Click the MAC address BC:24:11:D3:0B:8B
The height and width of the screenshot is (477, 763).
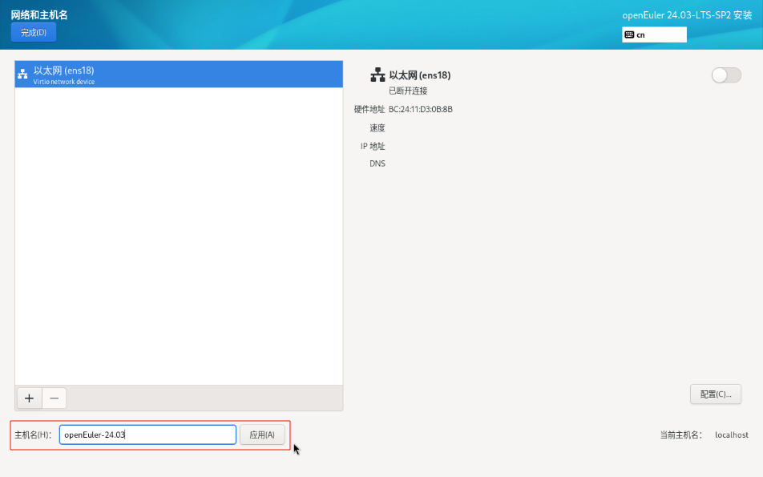click(421, 110)
